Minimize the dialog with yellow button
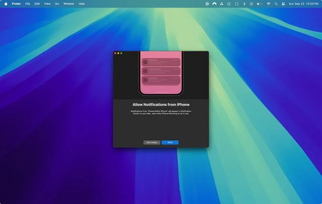The width and height of the screenshot is (322, 204). tap(118, 53)
